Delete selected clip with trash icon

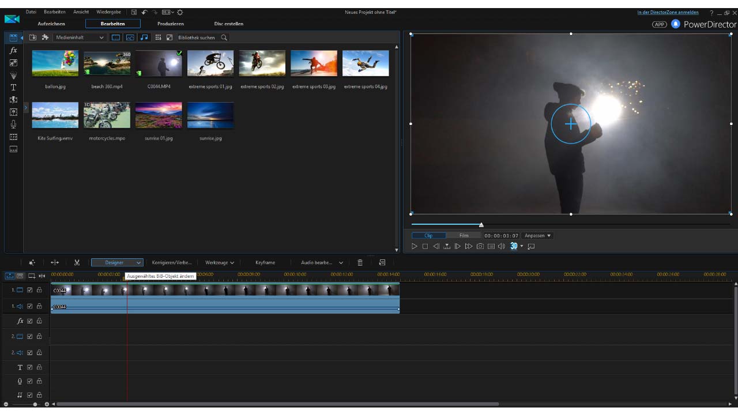(x=360, y=263)
